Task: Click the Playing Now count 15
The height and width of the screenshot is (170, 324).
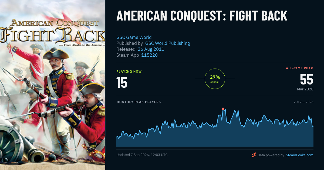Action: [122, 83]
